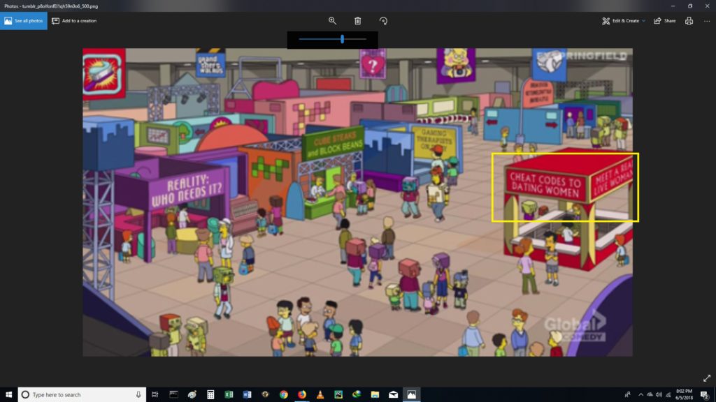Viewport: 716px width, 402px height.
Task: Delete this photo with trash icon
Action: tap(357, 21)
